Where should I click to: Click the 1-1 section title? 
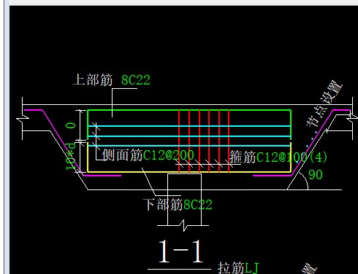(180, 251)
